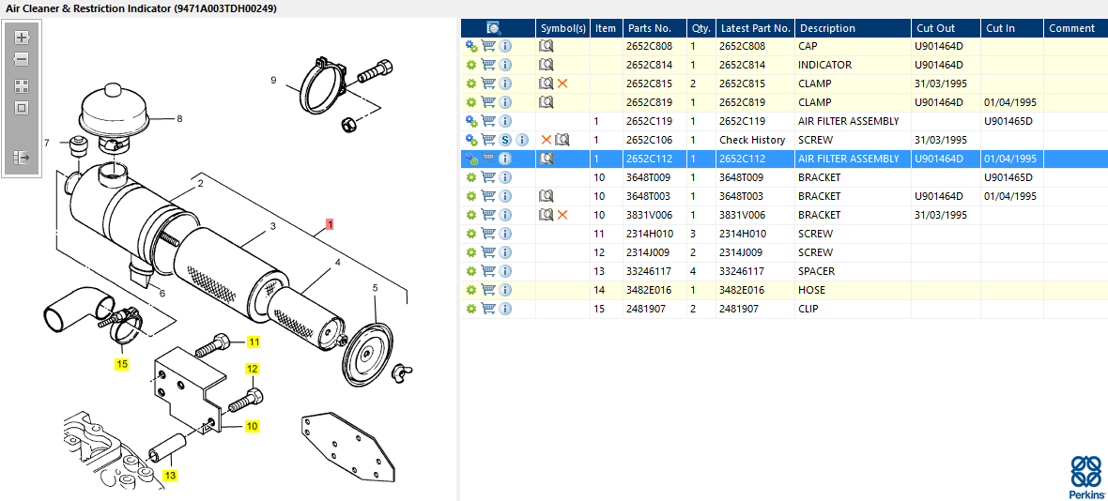
Task: Click the single-square fit button in diagram toolbar
Action: click(22, 108)
